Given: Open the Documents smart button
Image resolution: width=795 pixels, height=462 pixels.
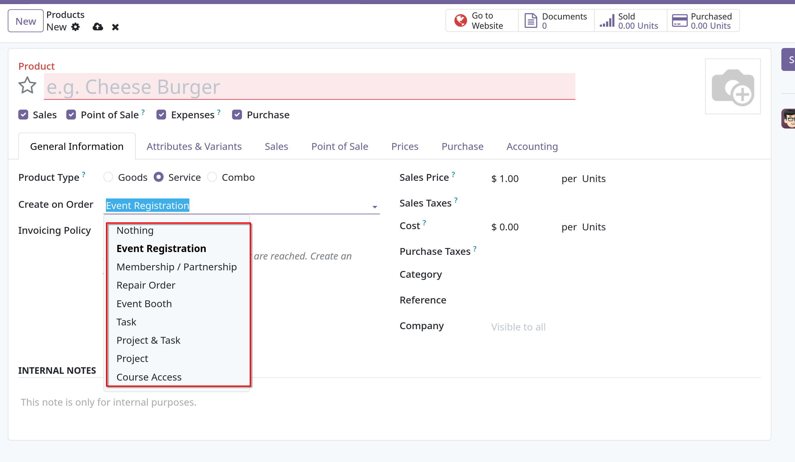Looking at the screenshot, I should pyautogui.click(x=556, y=21).
